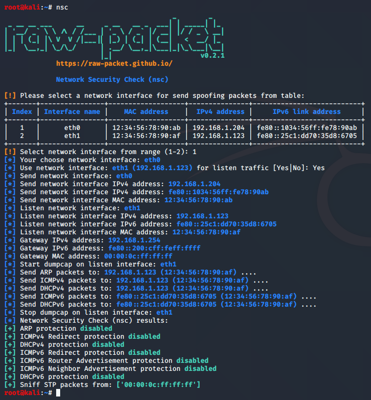Click the 192.168.1.123 table cell

tap(219, 136)
